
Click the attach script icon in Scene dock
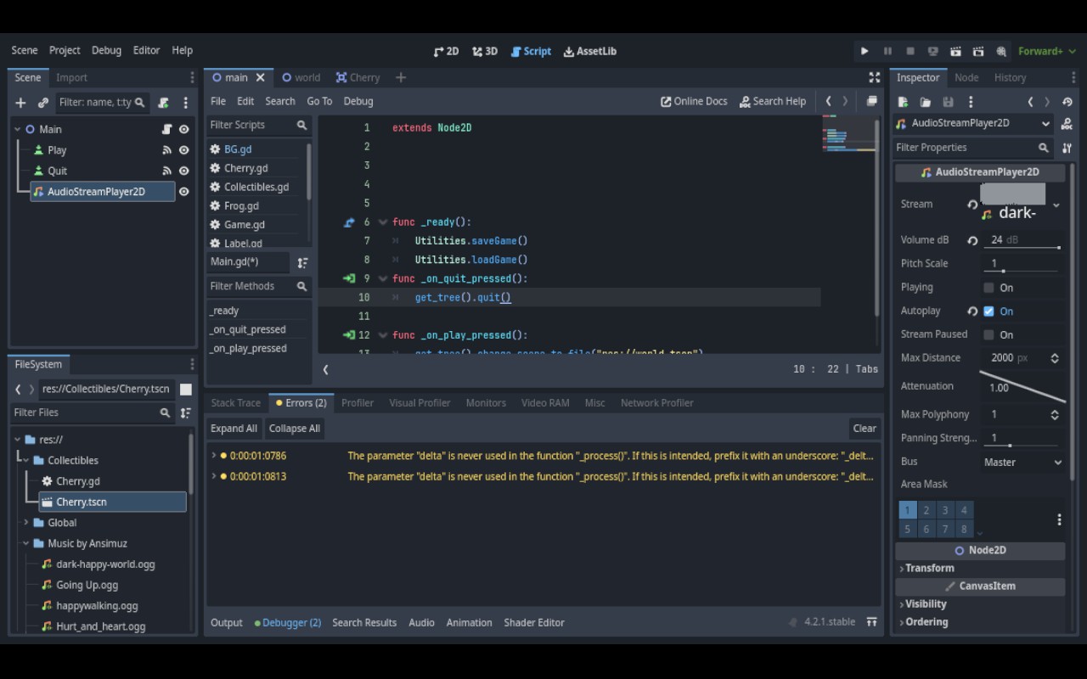[x=163, y=103]
